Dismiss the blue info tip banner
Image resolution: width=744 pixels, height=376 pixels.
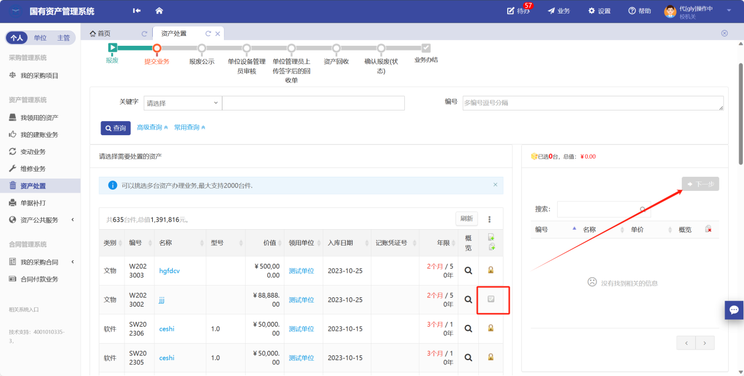tap(495, 184)
